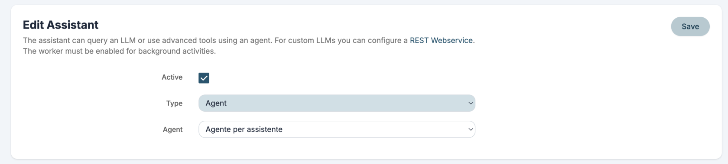
Task: Click the Type field label
Action: [174, 103]
